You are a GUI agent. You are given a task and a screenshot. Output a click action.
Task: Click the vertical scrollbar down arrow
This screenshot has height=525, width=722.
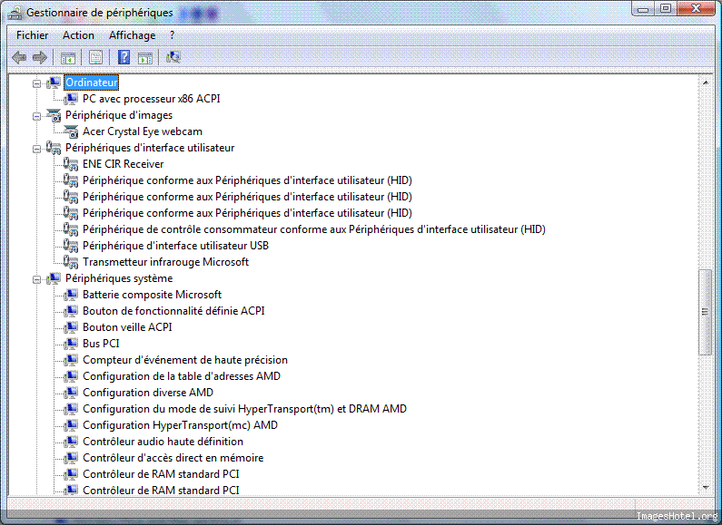(706, 488)
